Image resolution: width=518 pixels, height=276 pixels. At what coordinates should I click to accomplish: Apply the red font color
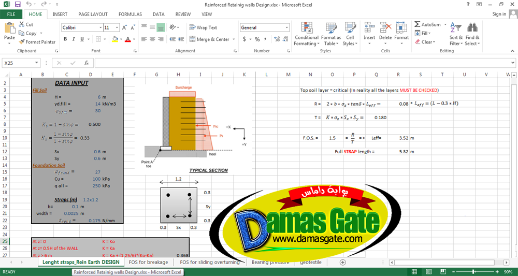click(x=128, y=39)
